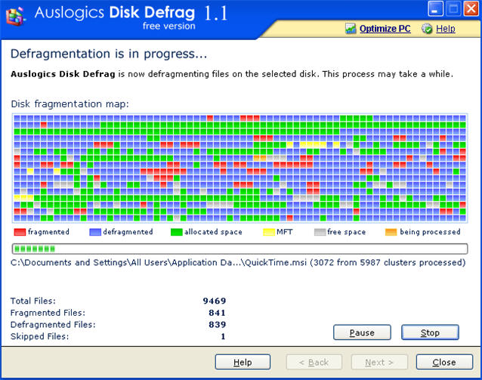The width and height of the screenshot is (482, 380).
Task: Click the gray free space swatch
Action: point(320,232)
